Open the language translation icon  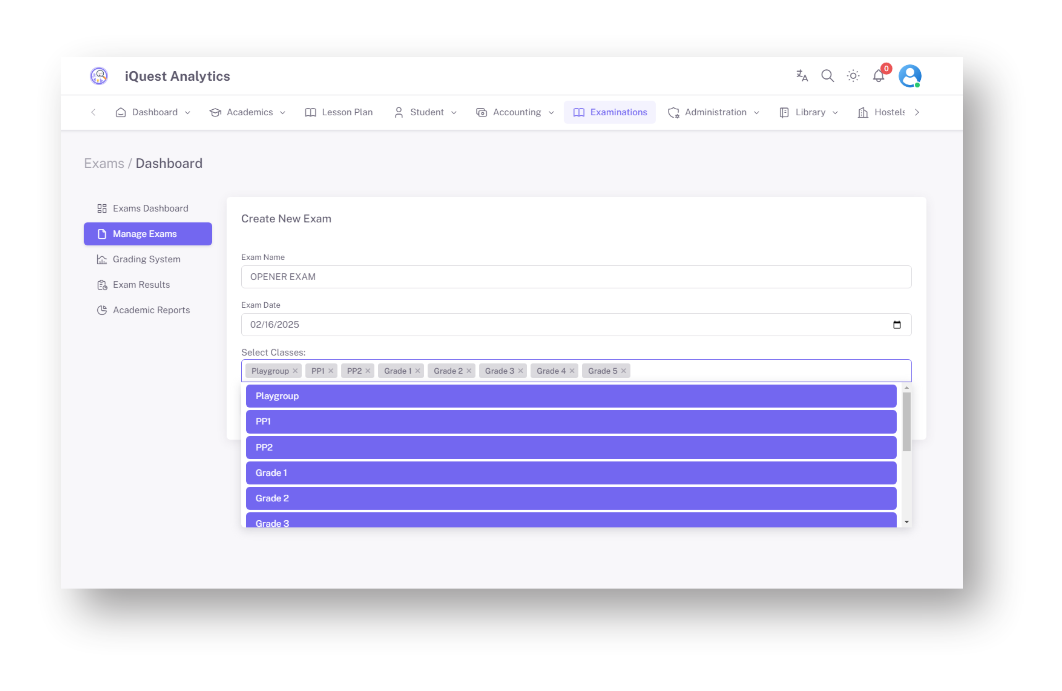(x=802, y=76)
